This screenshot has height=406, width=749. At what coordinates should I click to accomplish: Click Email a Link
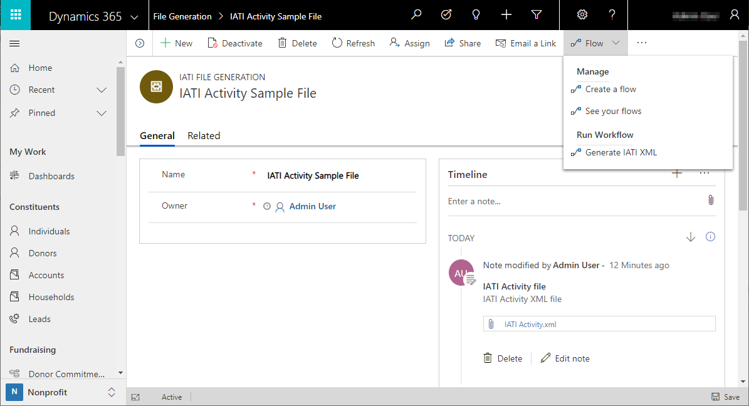(x=525, y=43)
